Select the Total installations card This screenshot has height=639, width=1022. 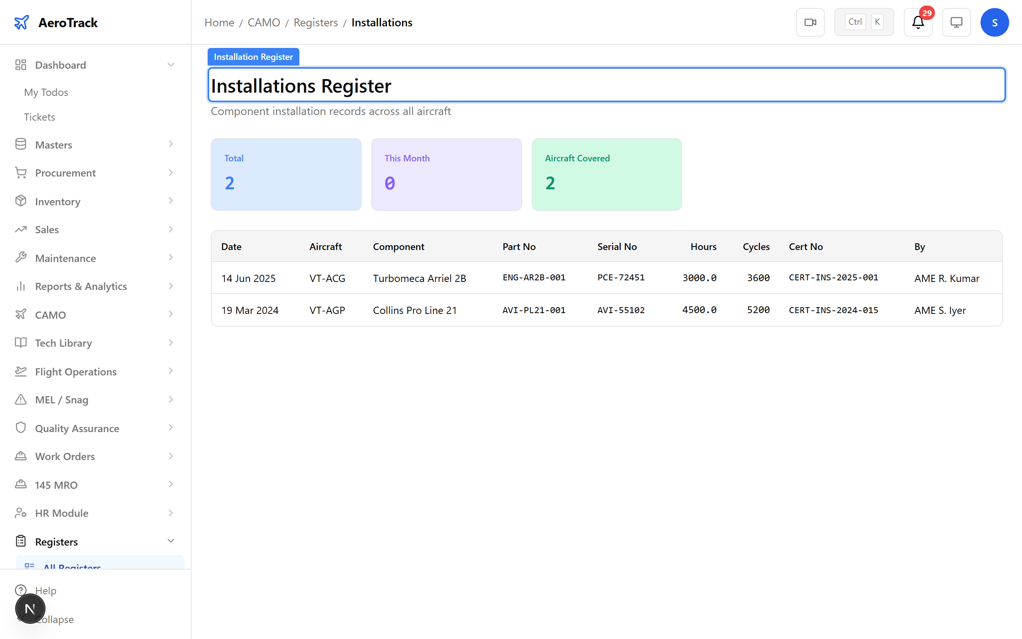click(x=286, y=174)
